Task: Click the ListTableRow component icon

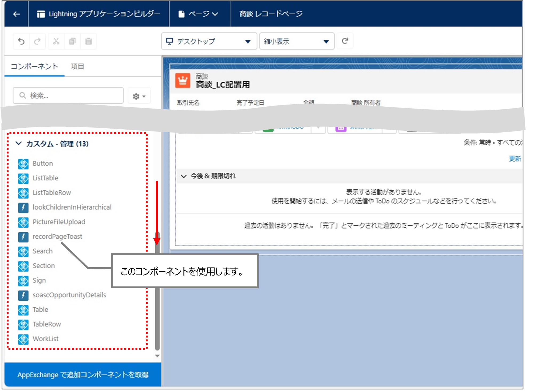Action: pyautogui.click(x=23, y=193)
